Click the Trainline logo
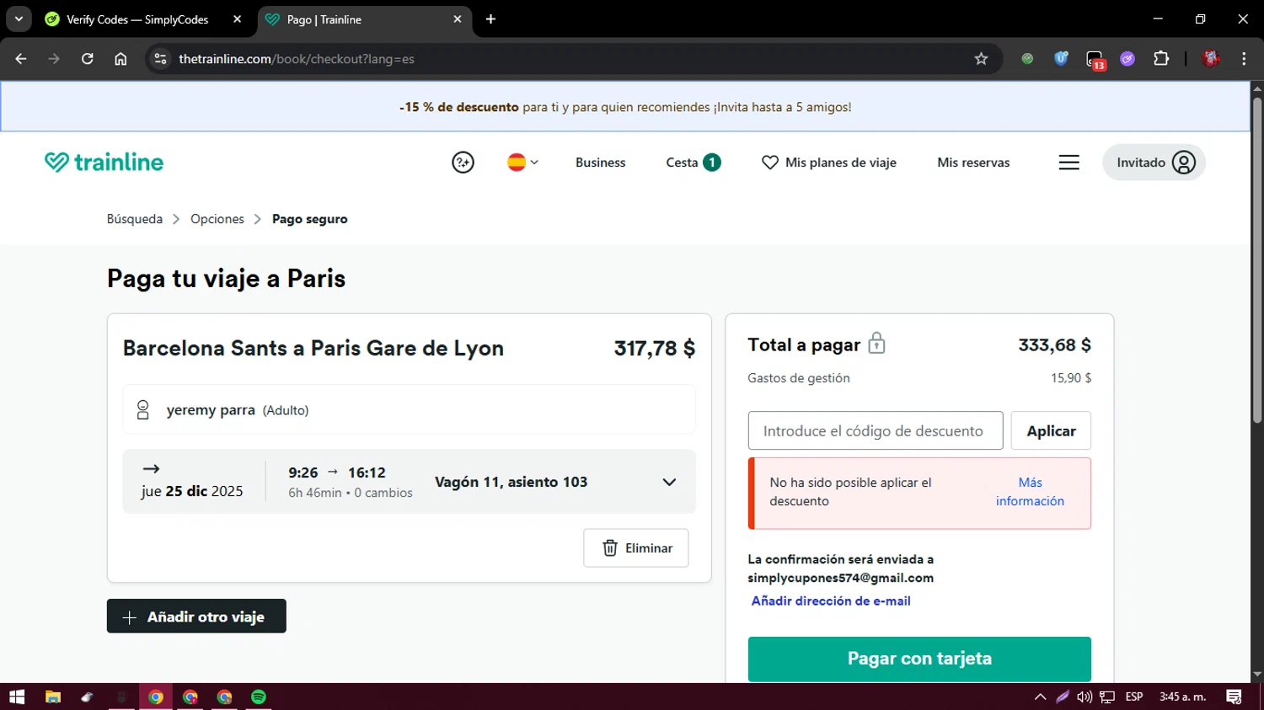Image resolution: width=1264 pixels, height=710 pixels. click(104, 162)
